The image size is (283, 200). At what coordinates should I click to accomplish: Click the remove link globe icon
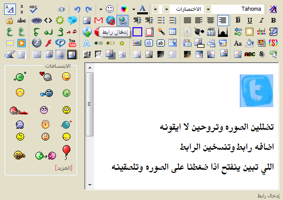[110, 21]
